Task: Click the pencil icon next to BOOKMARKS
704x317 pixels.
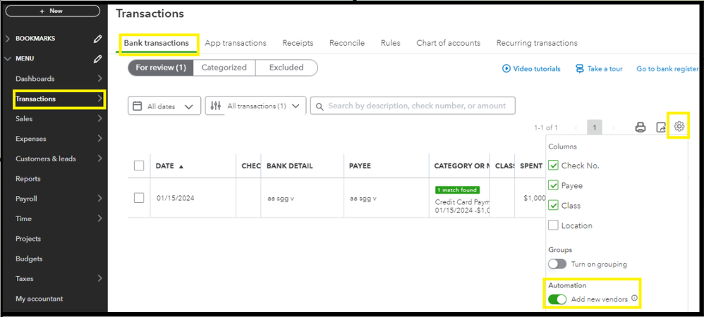Action: pos(98,39)
